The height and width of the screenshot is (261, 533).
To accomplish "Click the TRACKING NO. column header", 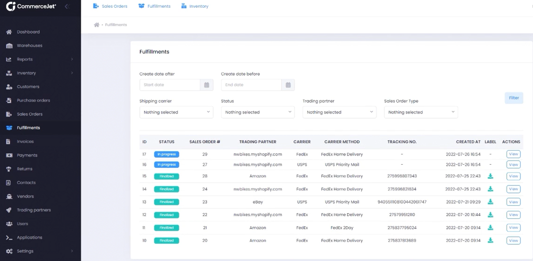I will (402, 142).
